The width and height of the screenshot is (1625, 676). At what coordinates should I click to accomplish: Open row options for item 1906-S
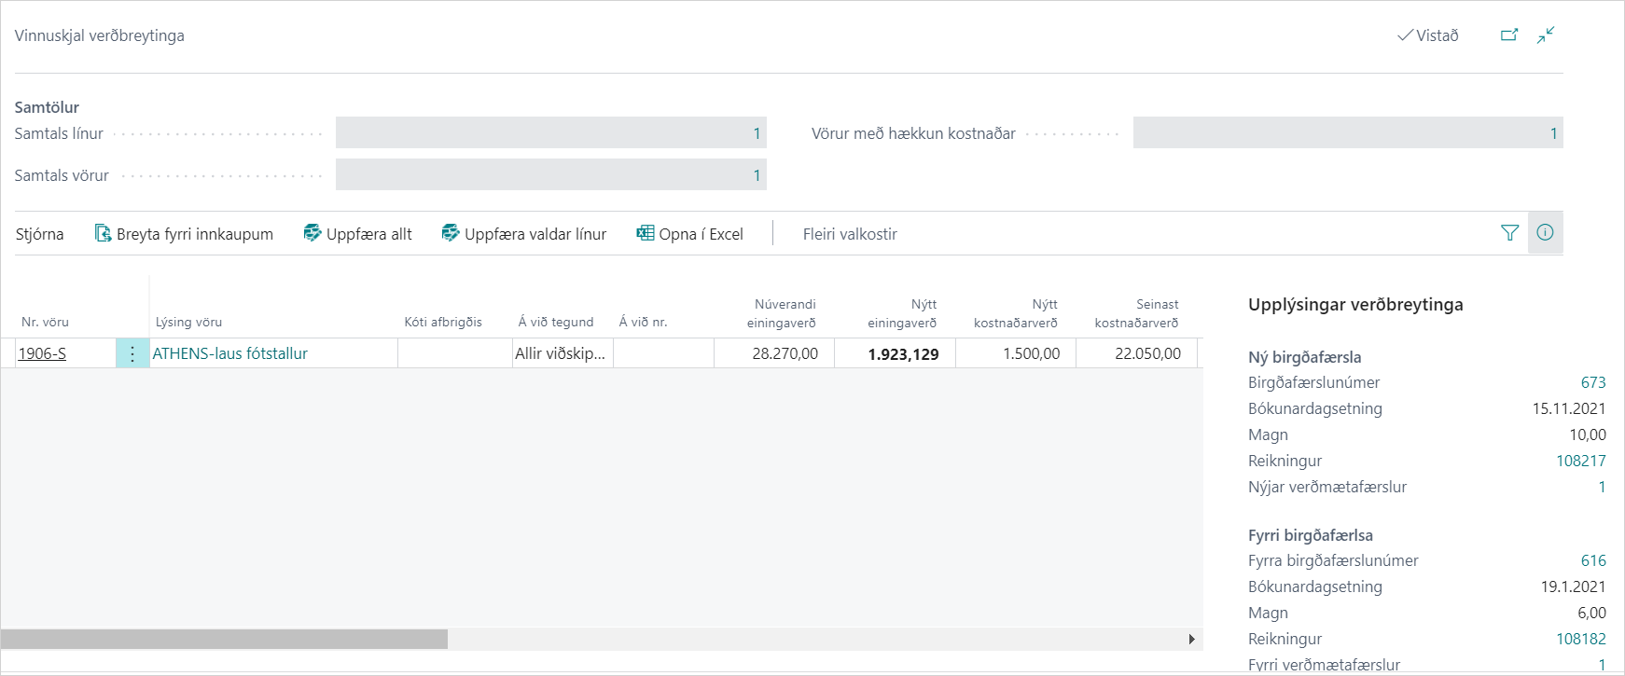tap(132, 353)
